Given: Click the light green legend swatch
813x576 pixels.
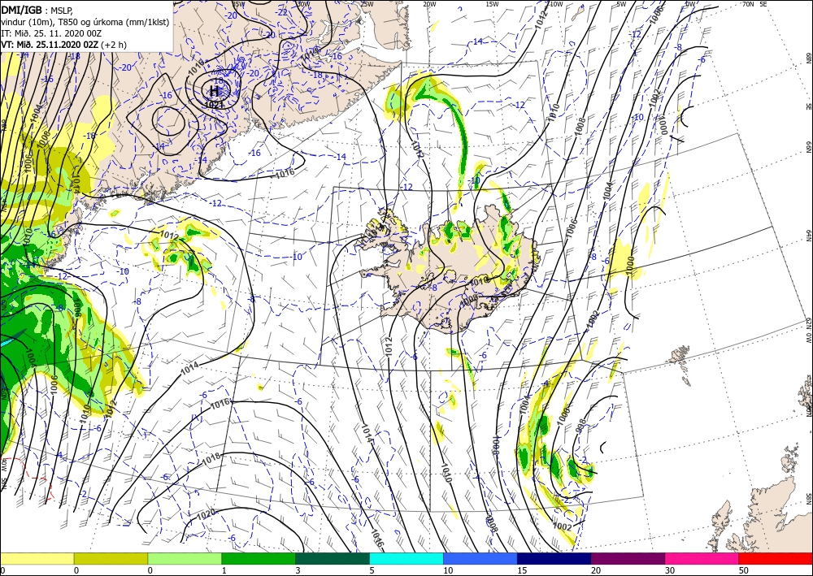Looking at the screenshot, I should click(185, 558).
